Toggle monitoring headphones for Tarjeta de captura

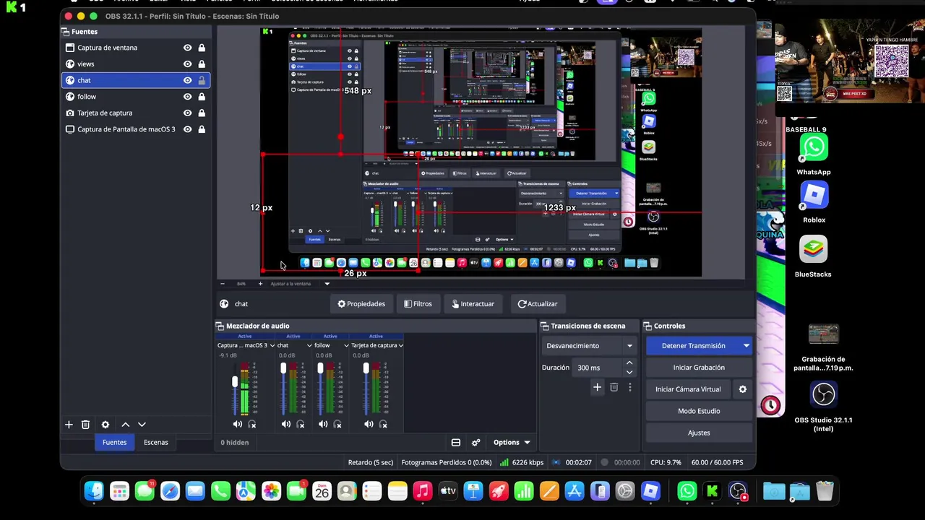[x=384, y=424]
